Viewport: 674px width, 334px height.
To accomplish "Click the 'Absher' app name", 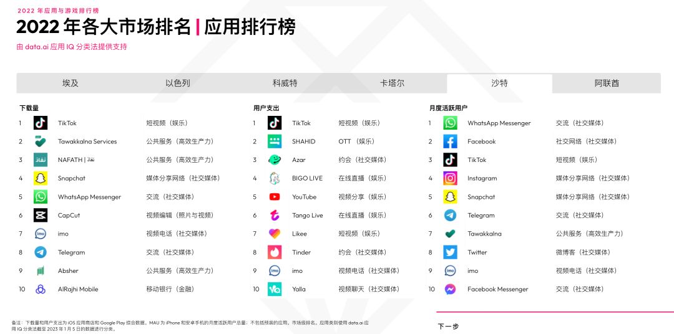I will tap(69, 270).
